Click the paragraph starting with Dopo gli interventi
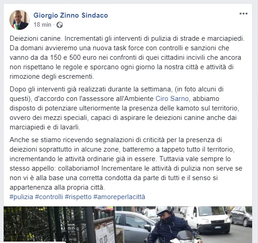 point(124,108)
